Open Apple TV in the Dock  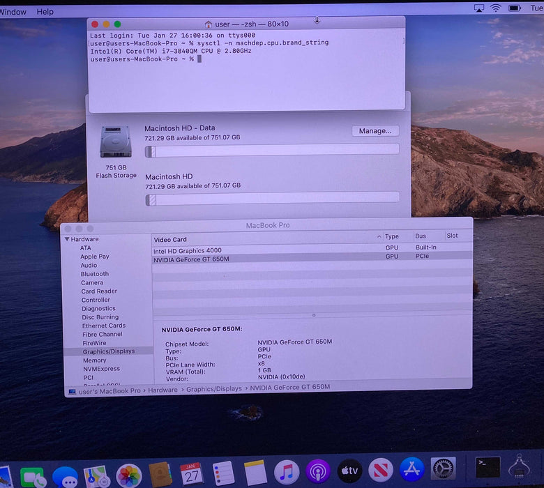click(x=349, y=471)
